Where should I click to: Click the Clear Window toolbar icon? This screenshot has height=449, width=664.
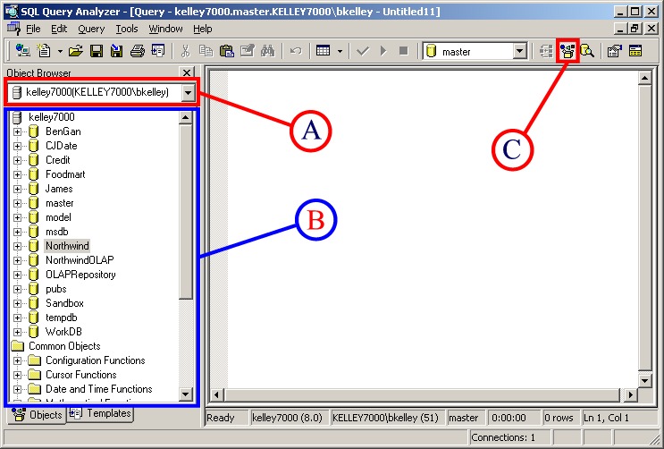click(248, 51)
